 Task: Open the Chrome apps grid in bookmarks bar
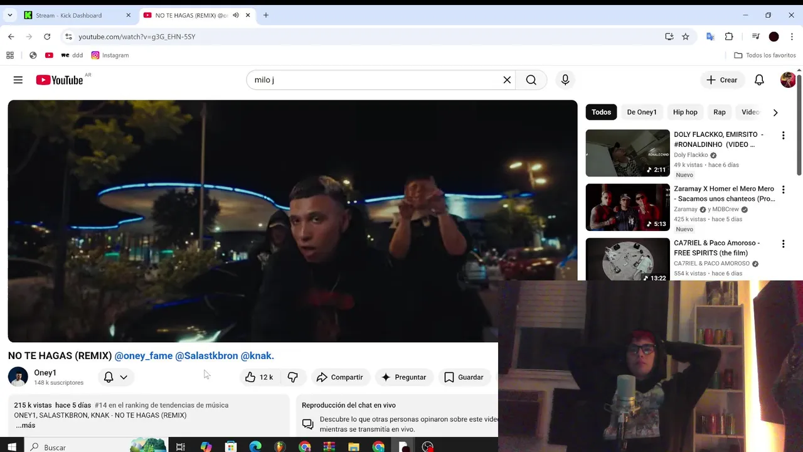coord(10,55)
